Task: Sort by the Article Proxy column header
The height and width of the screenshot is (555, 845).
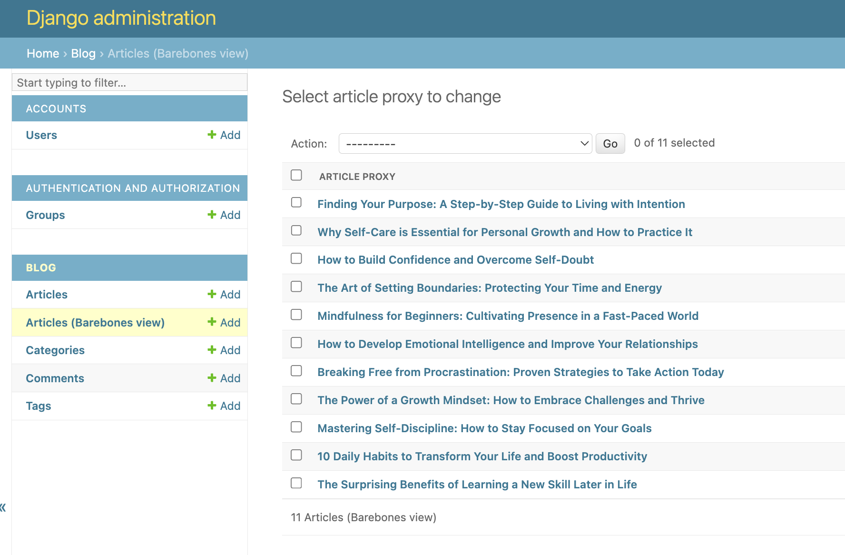Action: click(357, 176)
